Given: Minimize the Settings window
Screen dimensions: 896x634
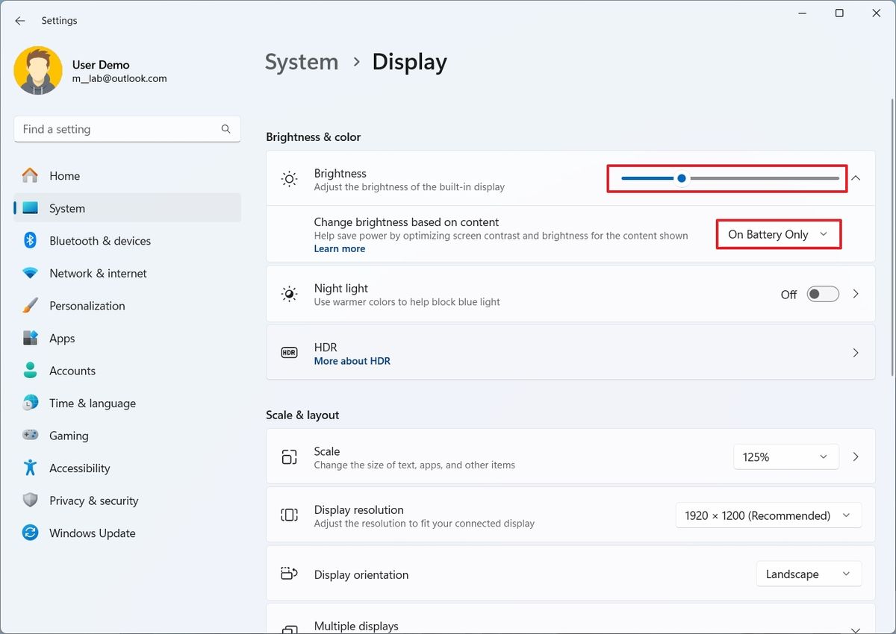Looking at the screenshot, I should pos(804,13).
